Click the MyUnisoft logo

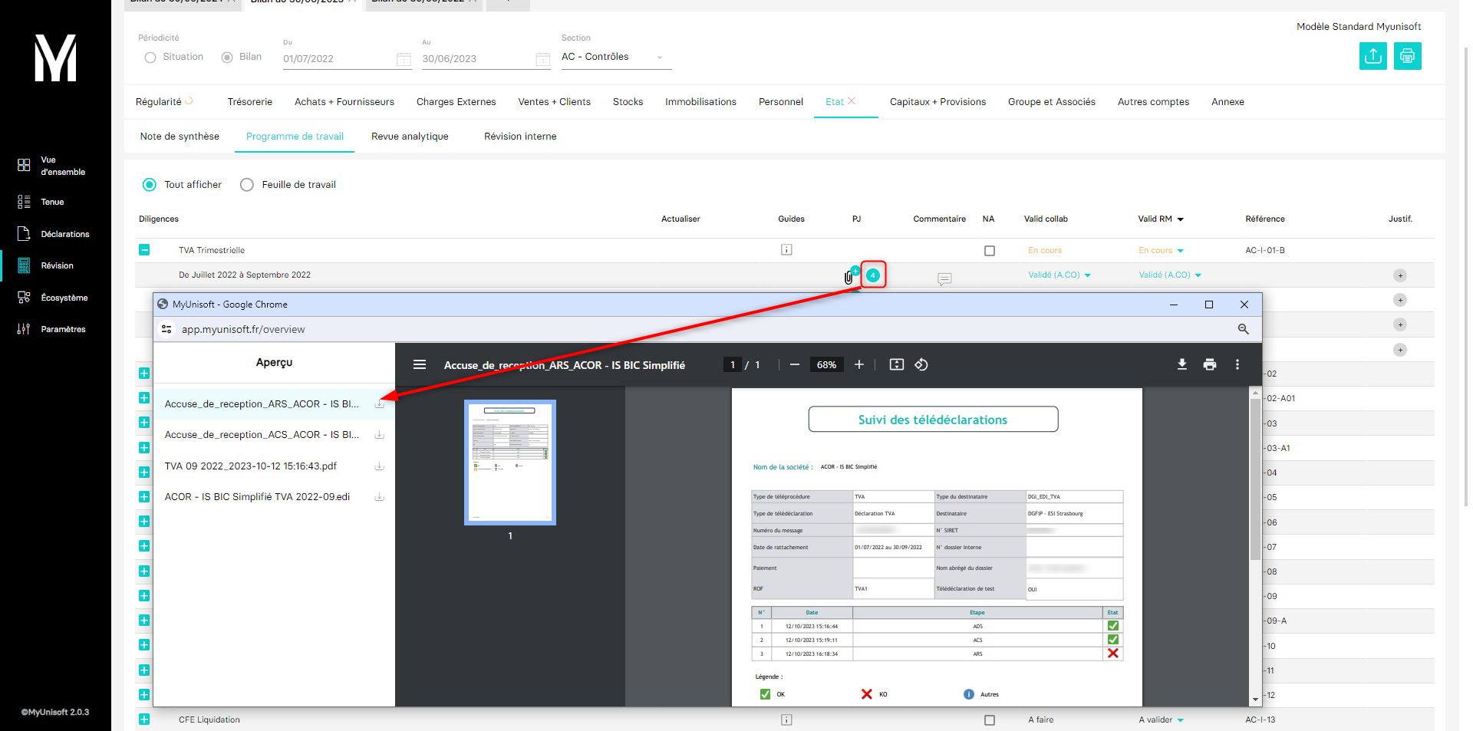click(x=55, y=58)
